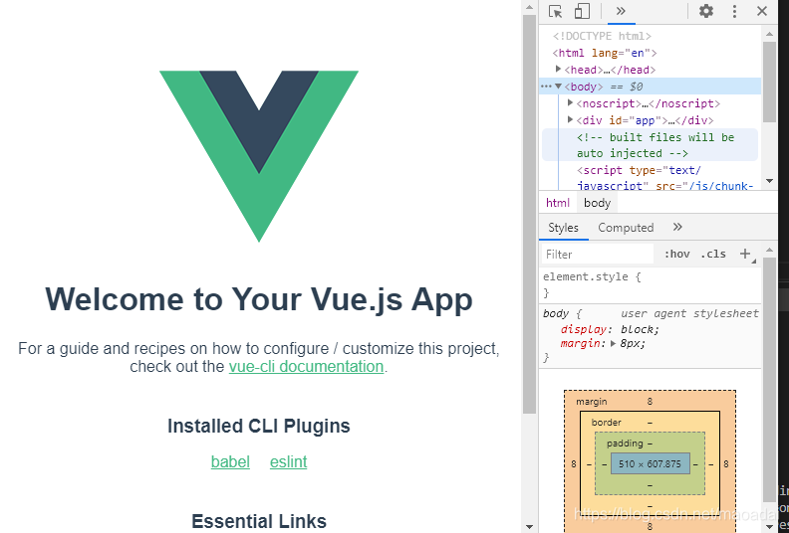
Task: Click the display: block property value
Action: click(639, 329)
